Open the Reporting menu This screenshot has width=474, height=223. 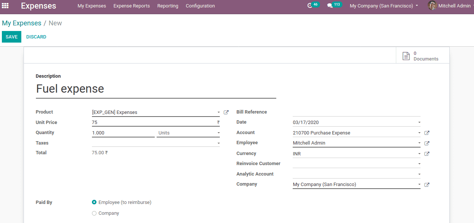click(x=168, y=6)
